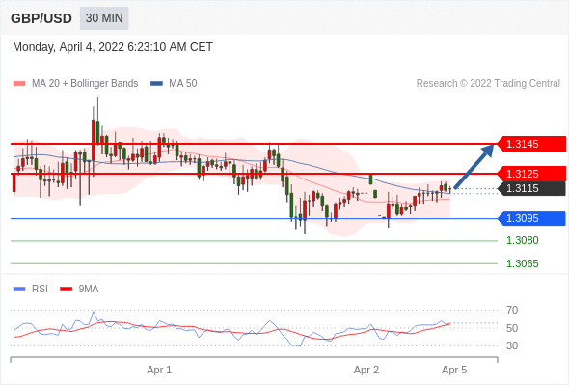The width and height of the screenshot is (569, 386).
Task: Click the 30 MIN timeframe button
Action: pos(104,18)
